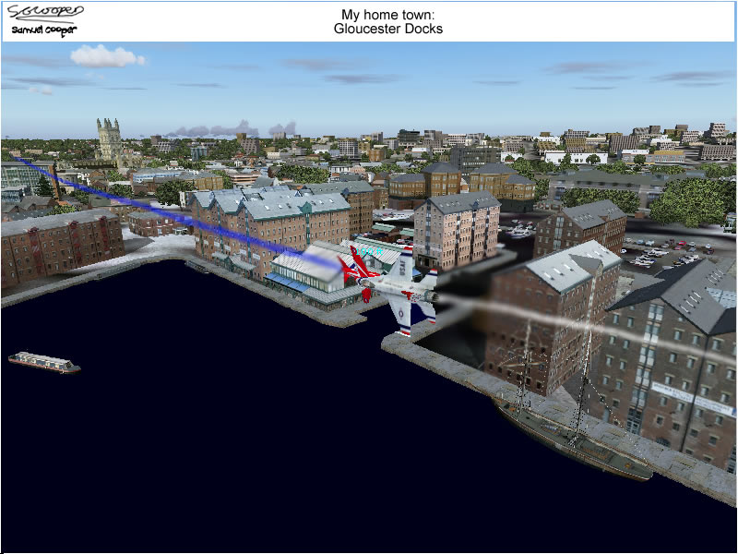
Task: Click the white cloud in the upper-left sky
Action: (x=107, y=56)
